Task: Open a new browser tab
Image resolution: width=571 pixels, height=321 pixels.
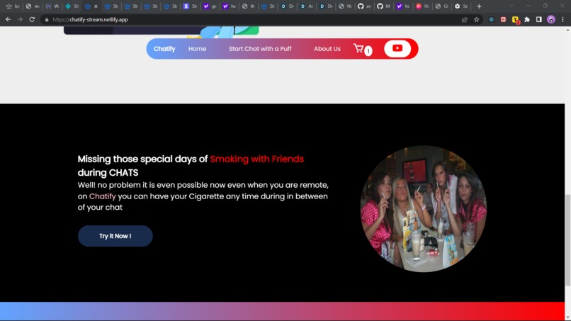Action: (479, 6)
